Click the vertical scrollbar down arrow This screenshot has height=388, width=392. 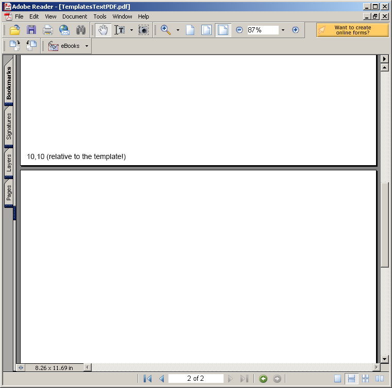(x=384, y=359)
